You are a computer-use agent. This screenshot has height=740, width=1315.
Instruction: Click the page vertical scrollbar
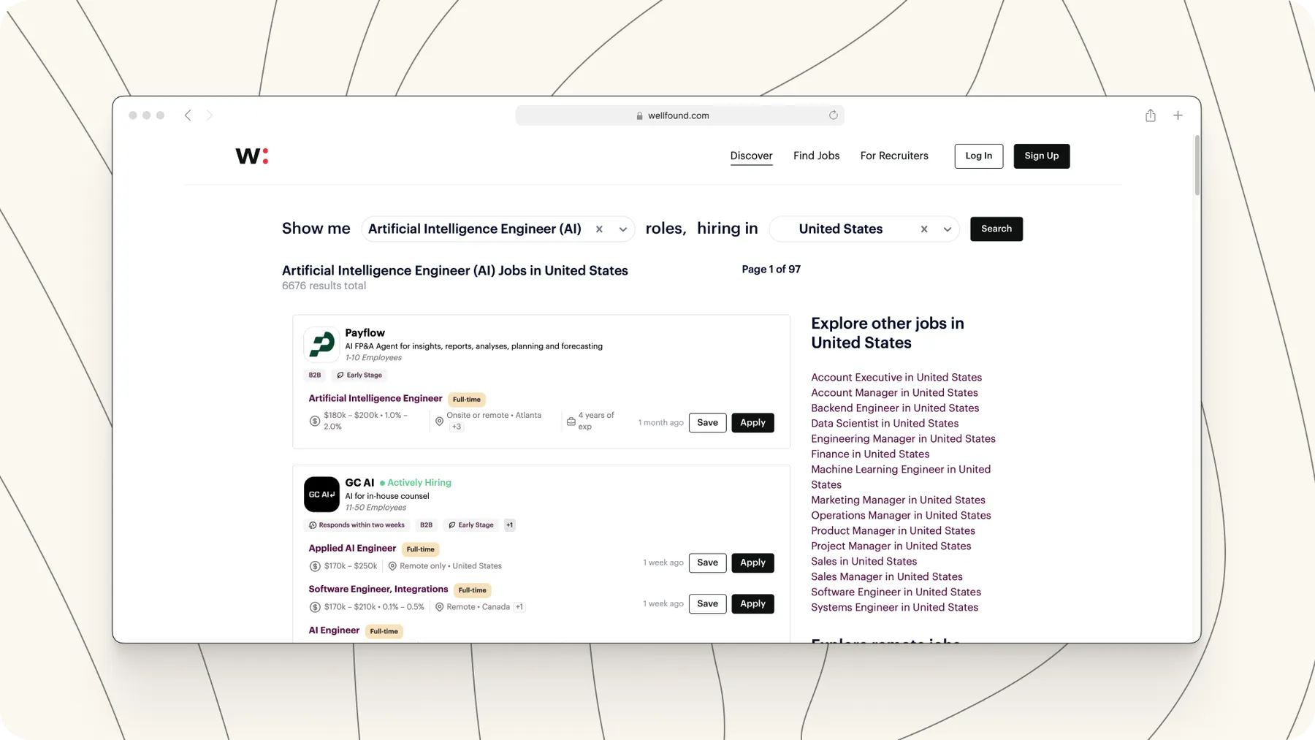tap(1197, 165)
